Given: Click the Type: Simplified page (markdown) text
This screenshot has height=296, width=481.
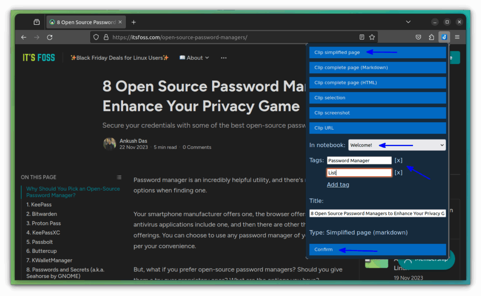Looking at the screenshot, I should pos(358,233).
